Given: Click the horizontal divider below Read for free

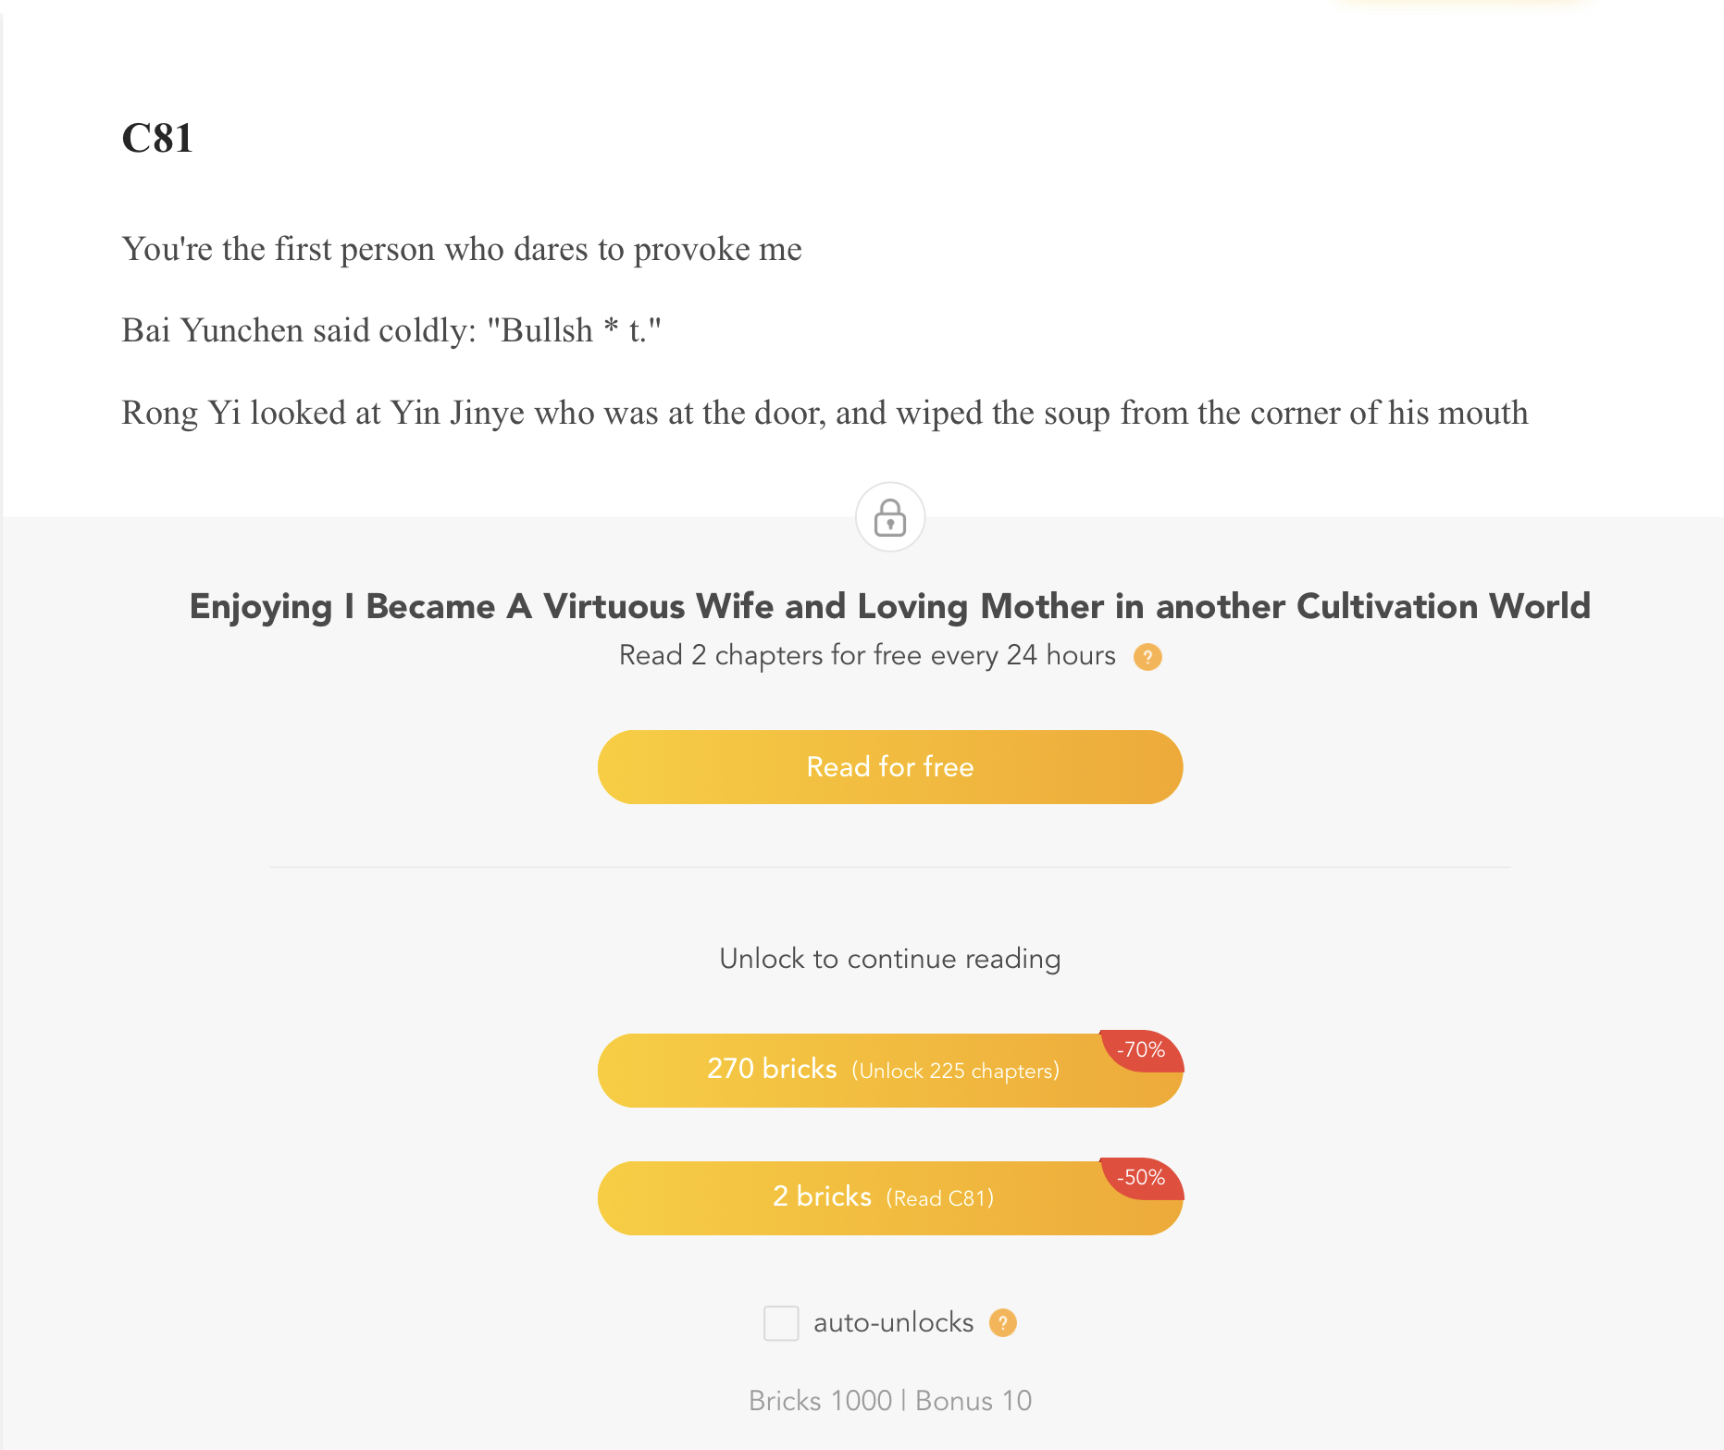Looking at the screenshot, I should point(889,867).
